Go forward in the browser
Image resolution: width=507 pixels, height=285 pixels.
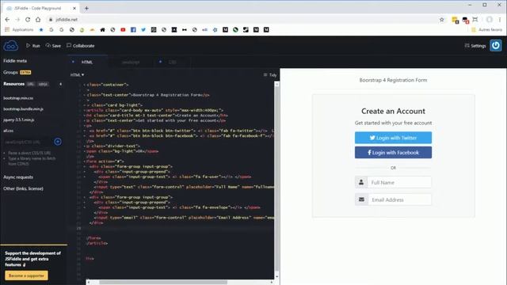coord(17,19)
